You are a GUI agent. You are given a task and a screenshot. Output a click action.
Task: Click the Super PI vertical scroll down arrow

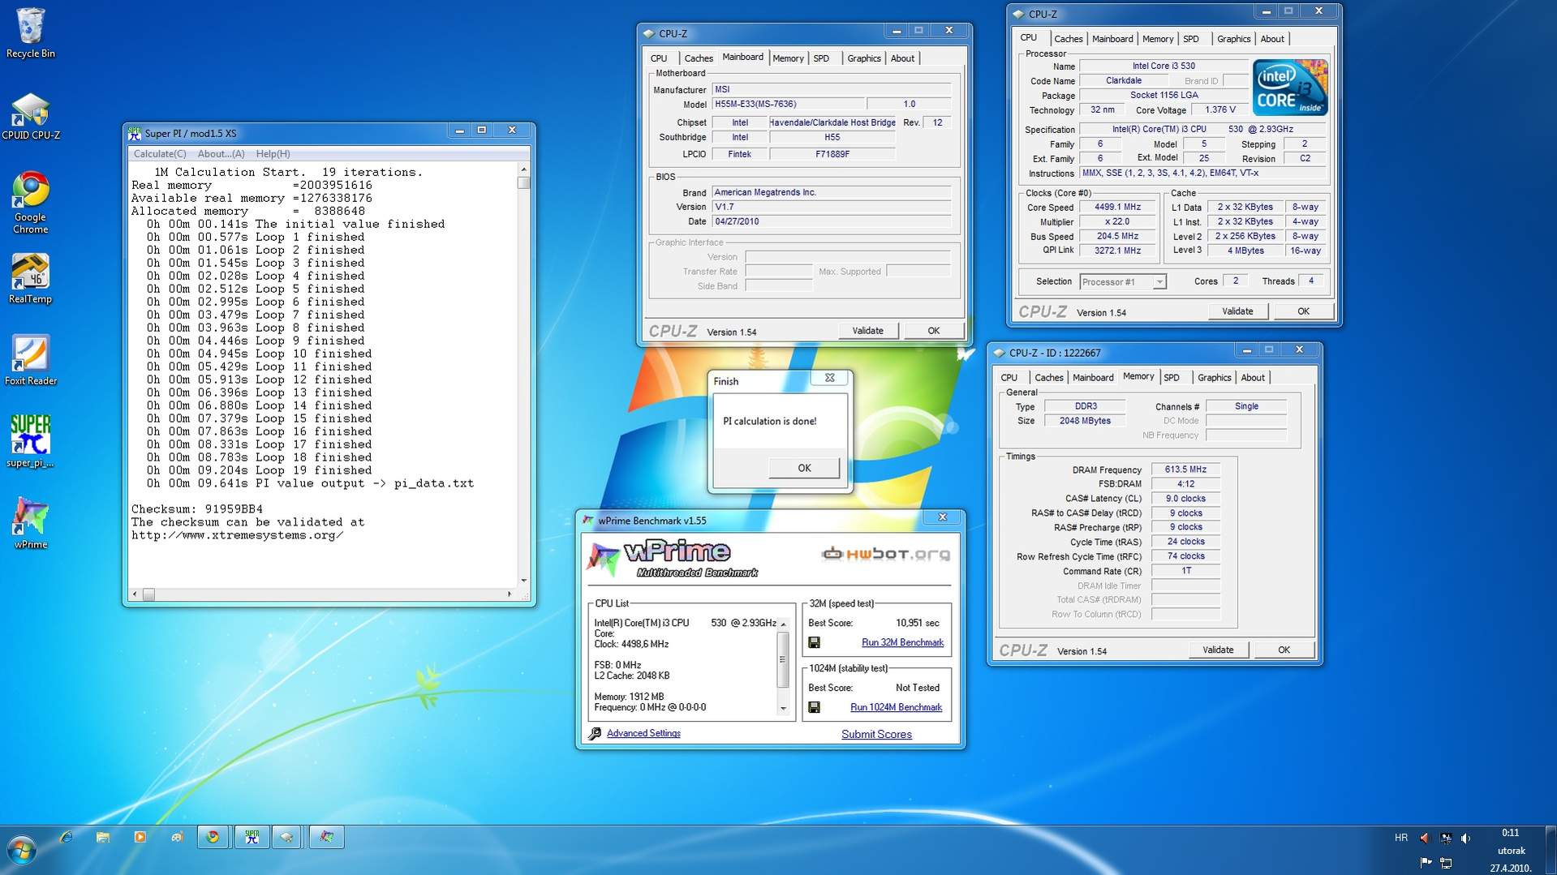tap(523, 581)
